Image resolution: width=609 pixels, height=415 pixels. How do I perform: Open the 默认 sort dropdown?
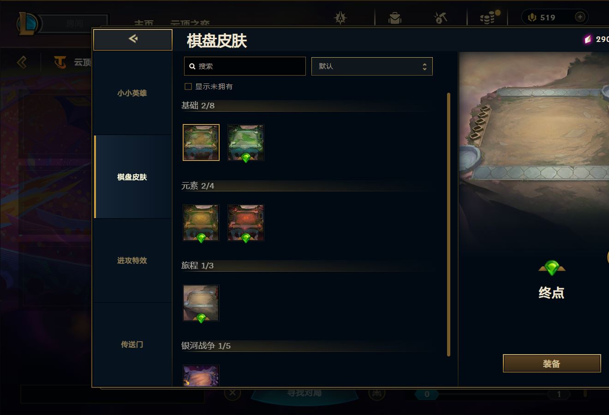click(x=372, y=66)
